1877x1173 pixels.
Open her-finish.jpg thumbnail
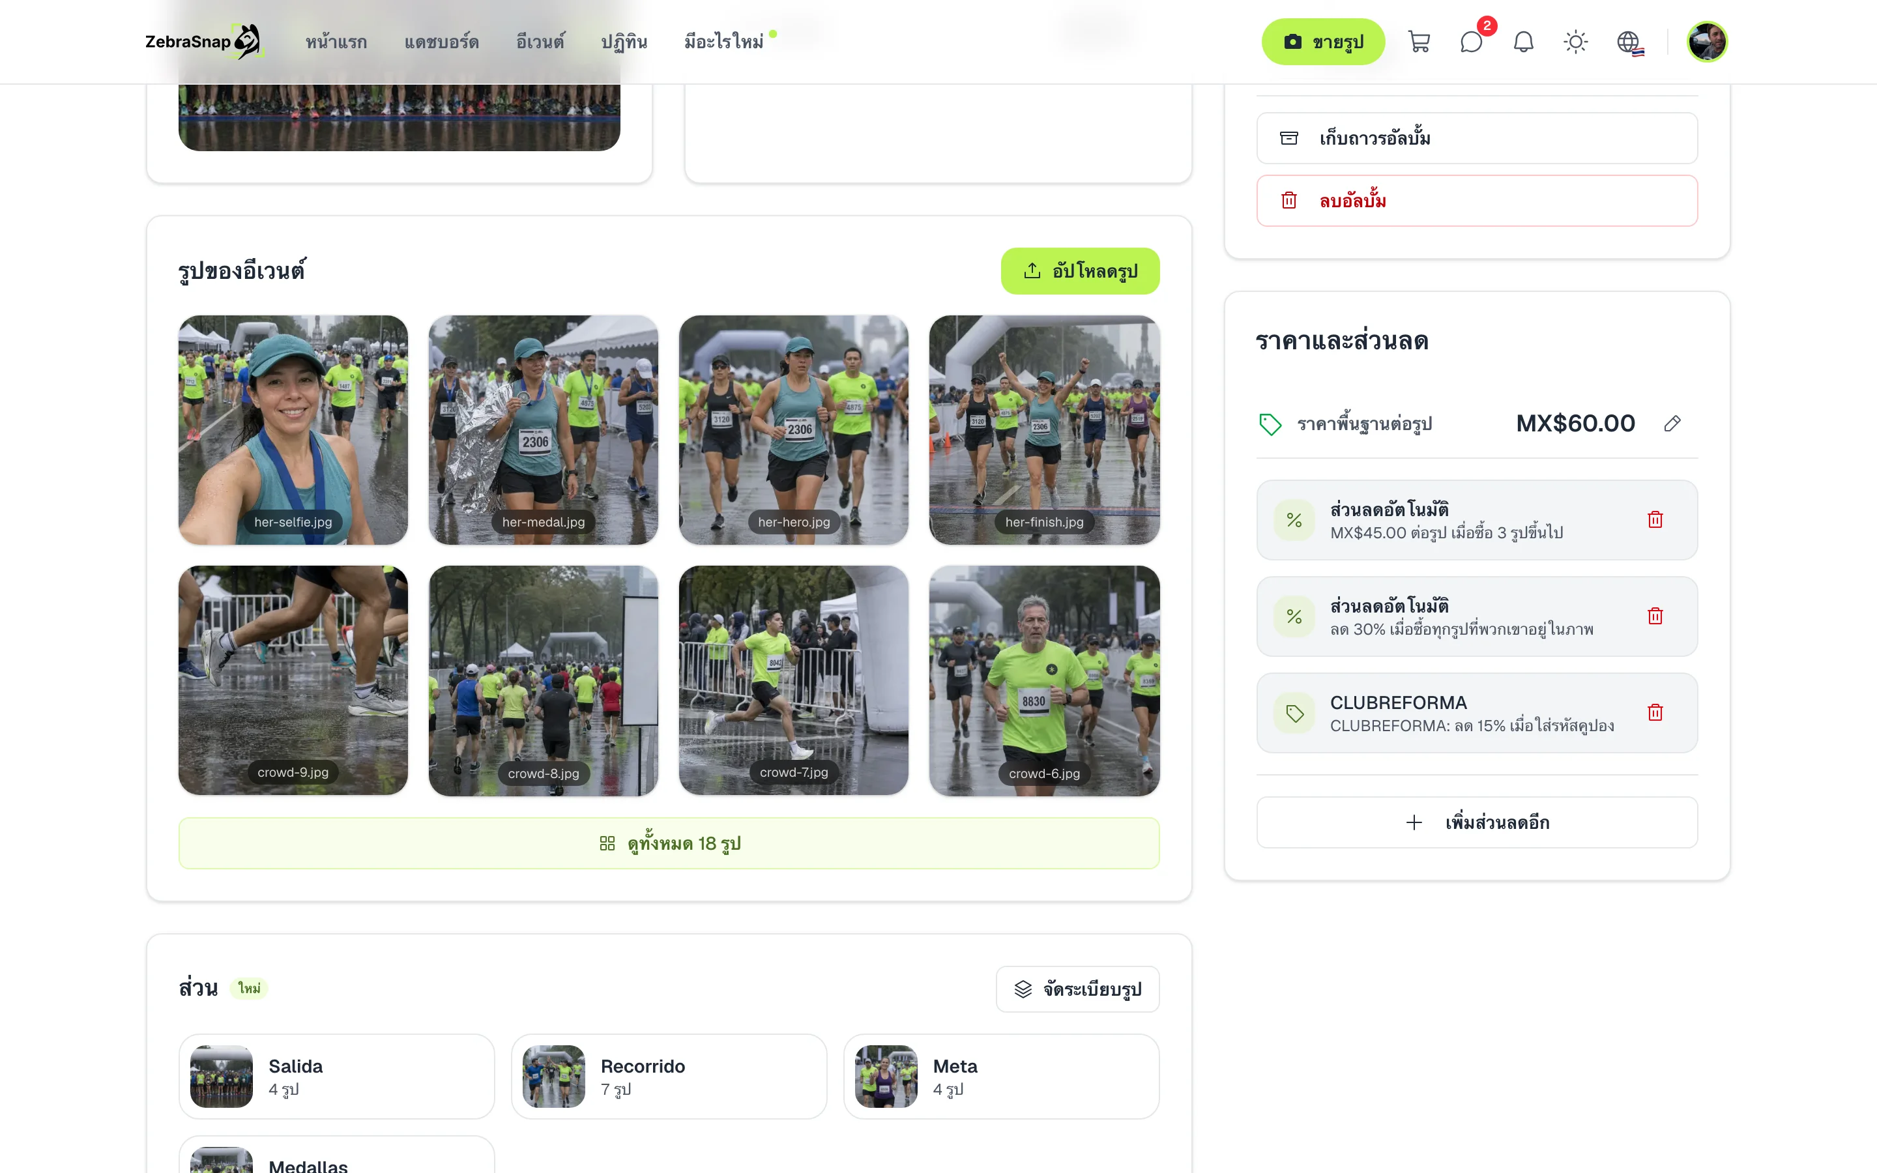1044,430
